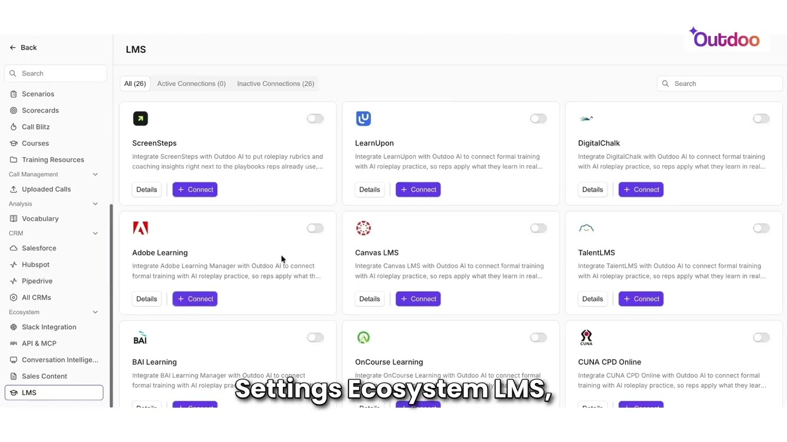
Task: Click the Scorecards target icon in sidebar
Action: click(14, 110)
